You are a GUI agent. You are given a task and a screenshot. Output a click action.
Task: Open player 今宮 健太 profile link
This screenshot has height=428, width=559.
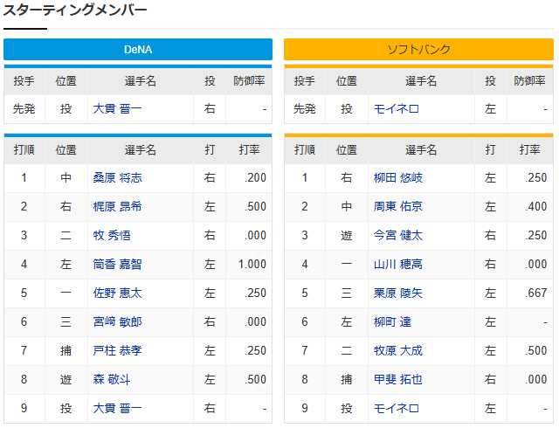398,236
